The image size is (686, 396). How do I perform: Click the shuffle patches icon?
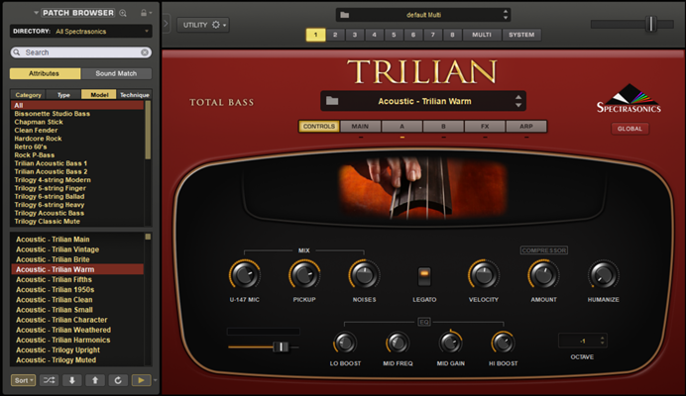point(50,380)
